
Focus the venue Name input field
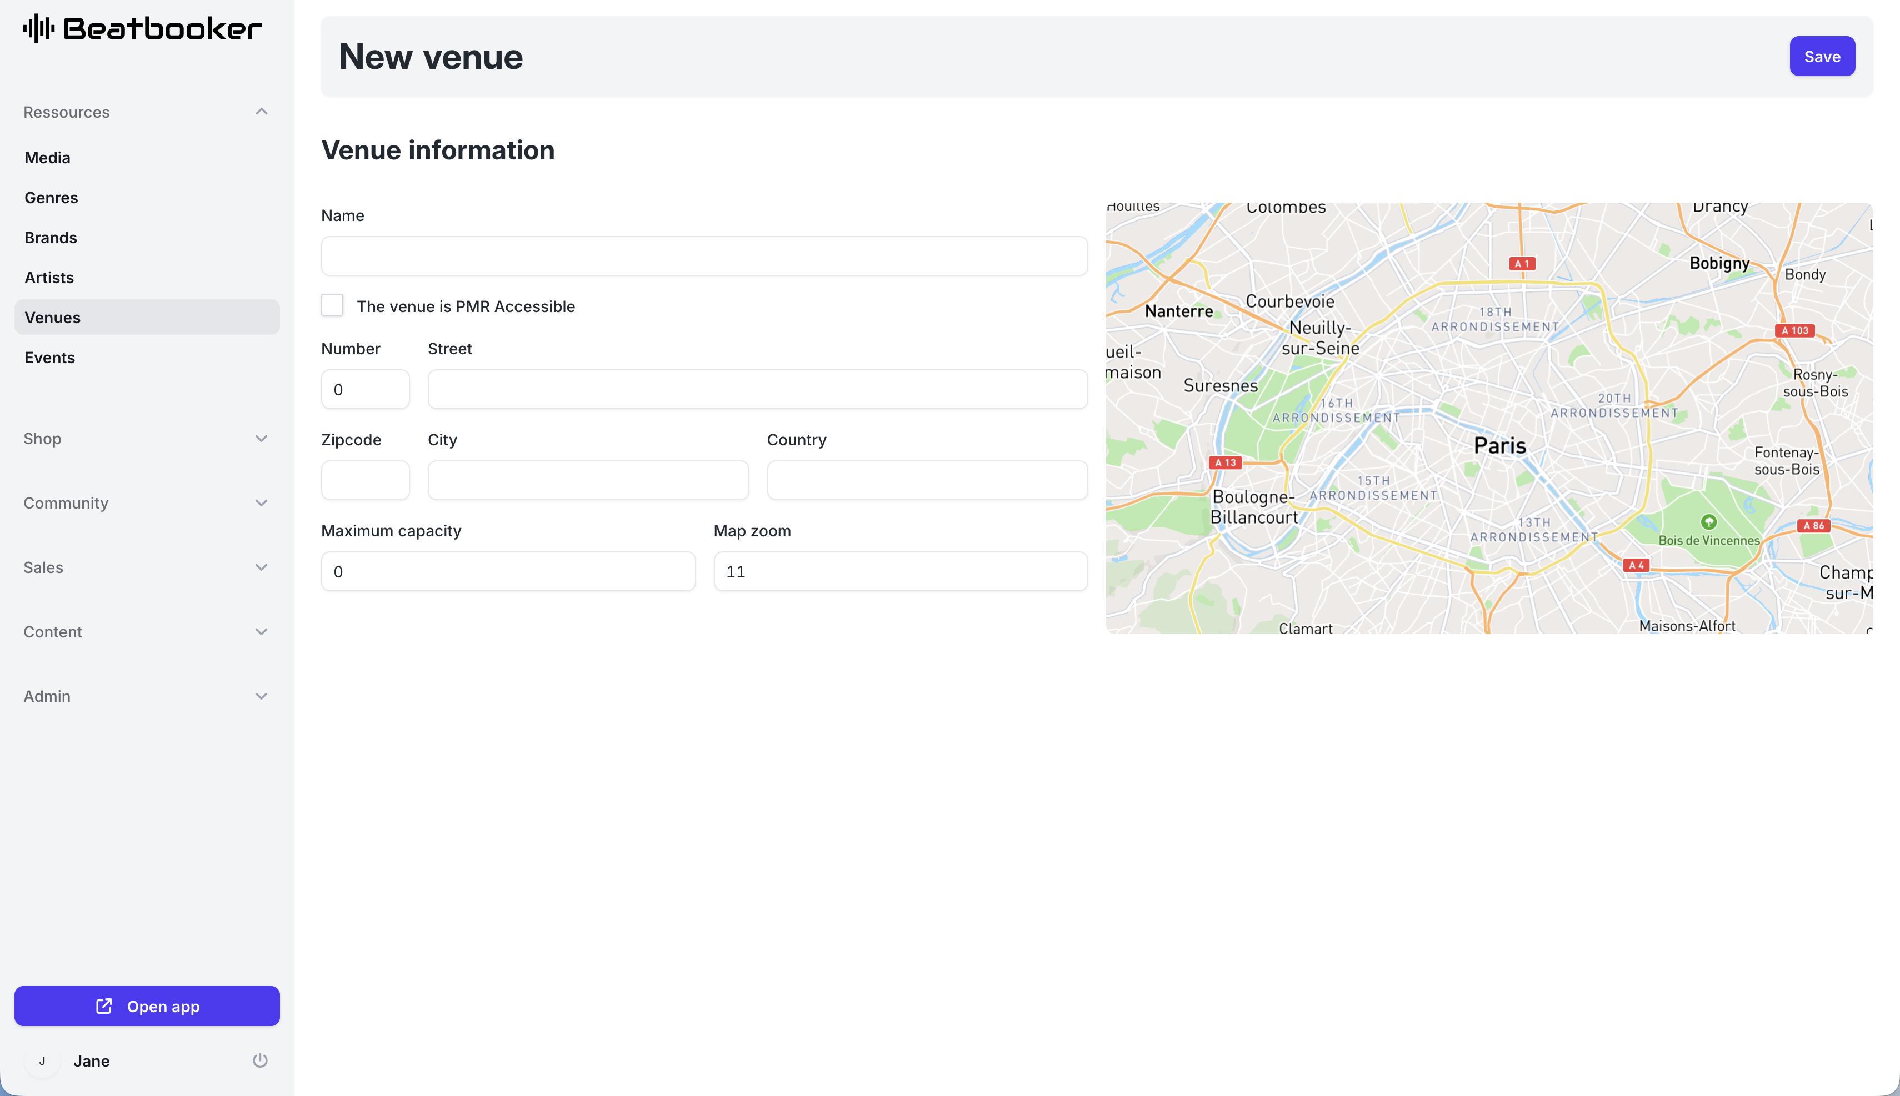[704, 256]
